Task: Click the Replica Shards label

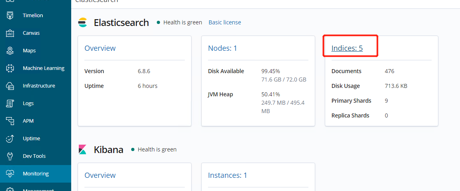Action: click(350, 115)
